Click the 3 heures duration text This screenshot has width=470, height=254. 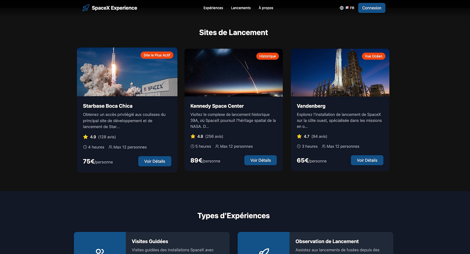(x=310, y=146)
